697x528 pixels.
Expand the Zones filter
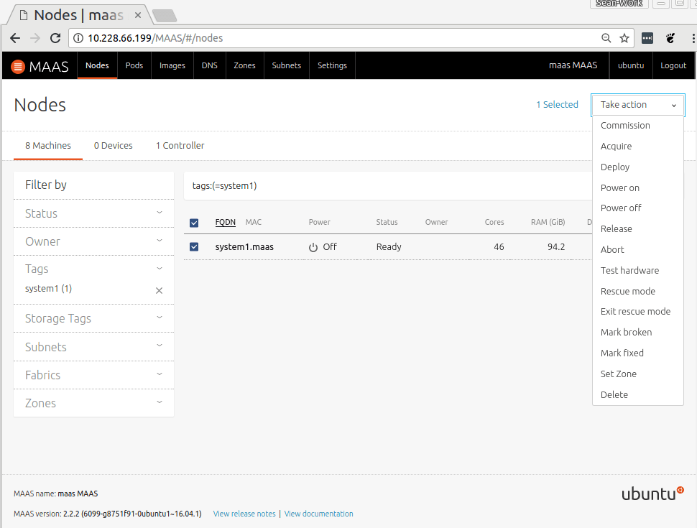pyautogui.click(x=94, y=403)
